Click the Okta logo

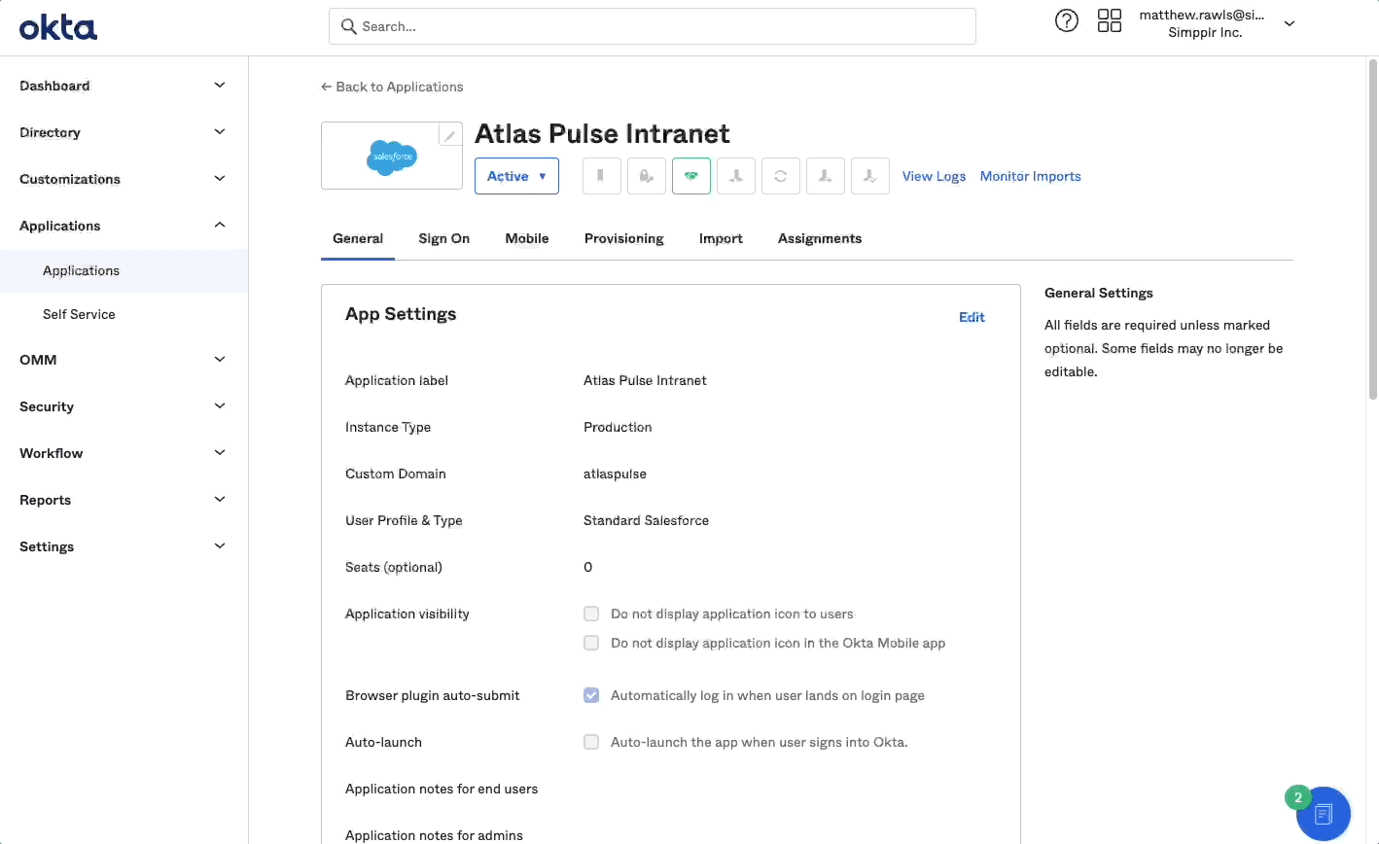58,27
